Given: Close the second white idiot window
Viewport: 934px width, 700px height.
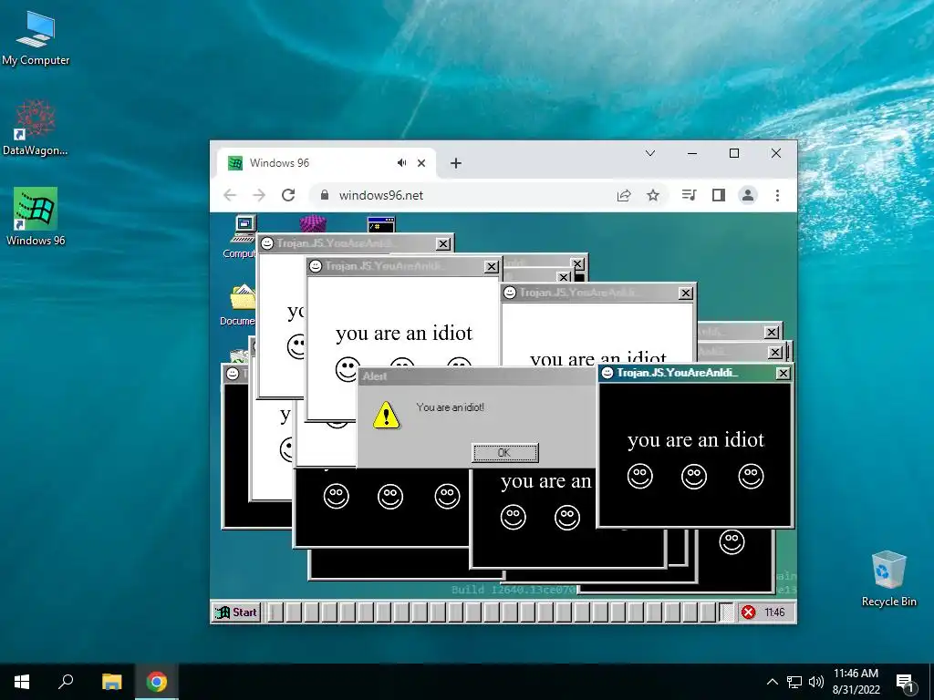Looking at the screenshot, I should point(492,267).
